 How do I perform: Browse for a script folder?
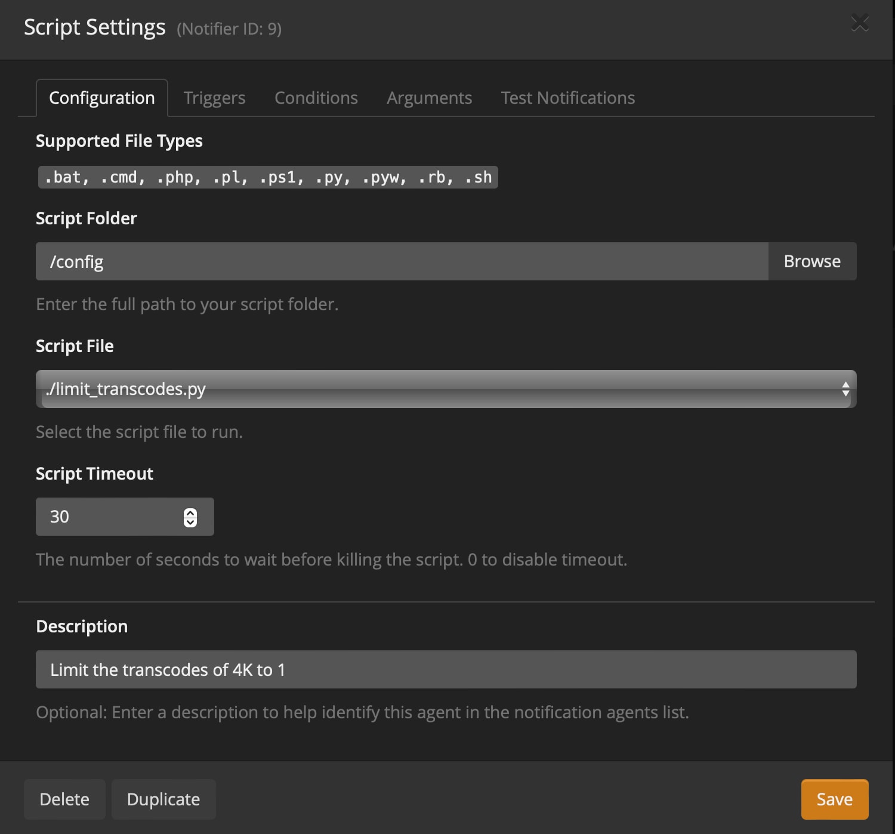click(x=811, y=261)
